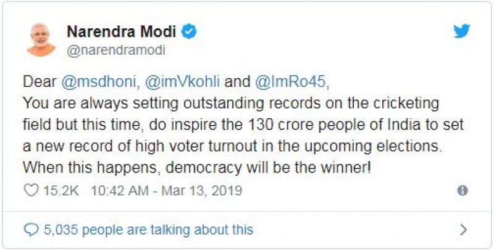Click the Twitter bird logo
Screen dimensions: 494x250
click(461, 32)
